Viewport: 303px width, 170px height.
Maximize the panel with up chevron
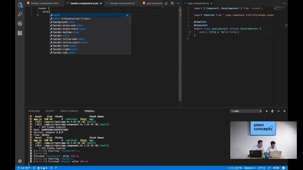pos(278,111)
